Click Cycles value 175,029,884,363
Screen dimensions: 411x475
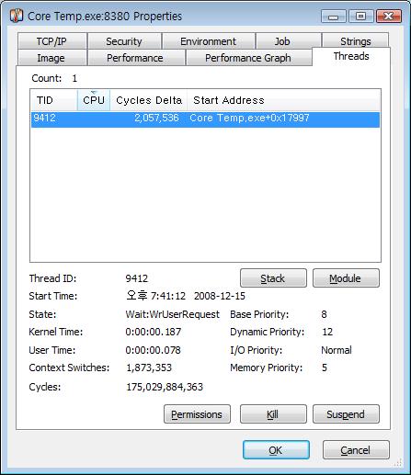point(165,387)
